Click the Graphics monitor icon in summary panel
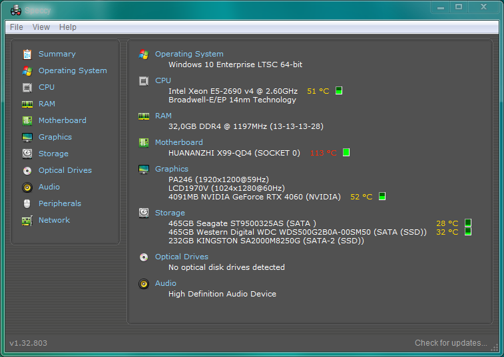This screenshot has height=357, width=504. coord(144,169)
